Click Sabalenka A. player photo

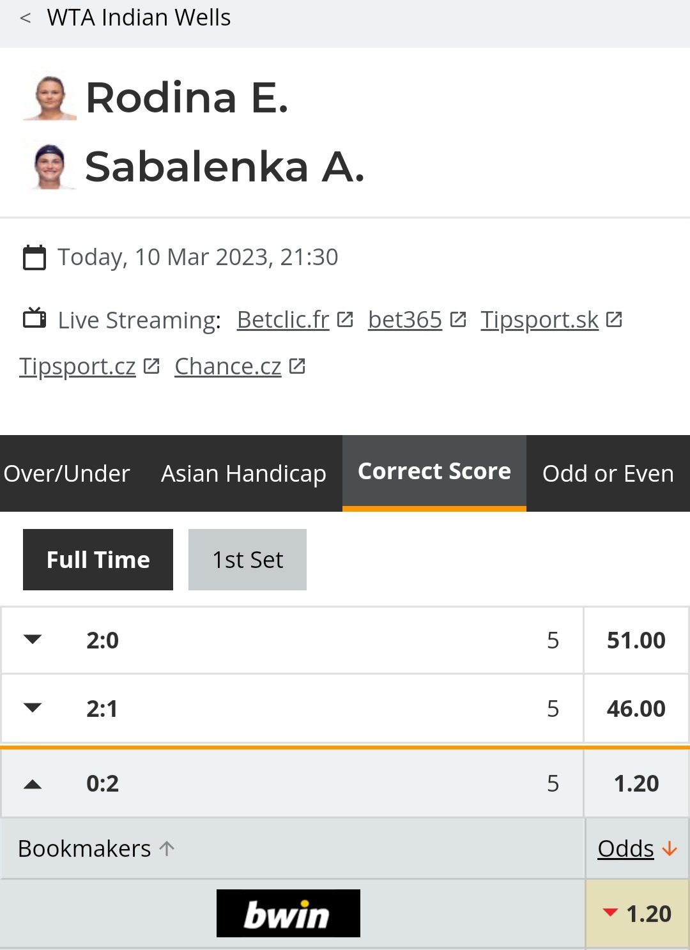(50, 167)
